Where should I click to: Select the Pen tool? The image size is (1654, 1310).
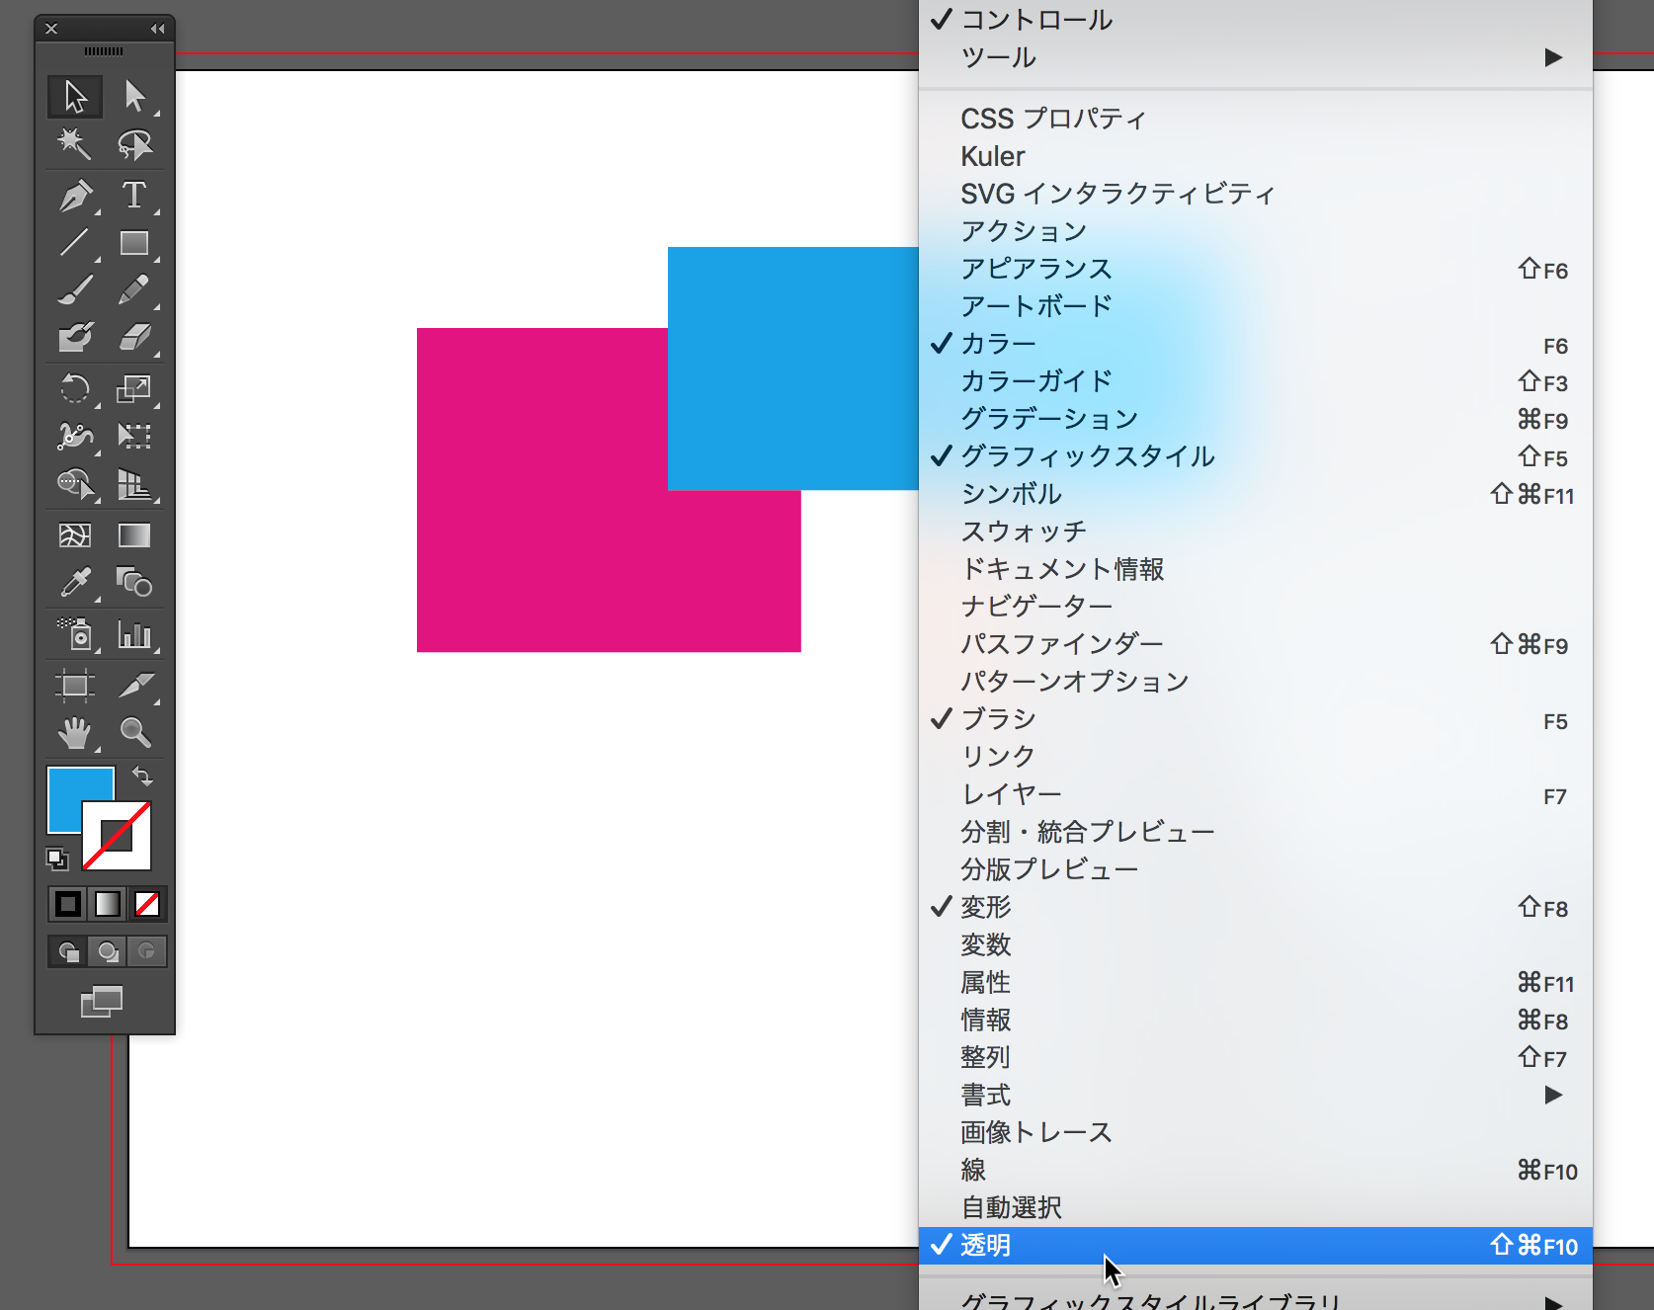point(75,196)
